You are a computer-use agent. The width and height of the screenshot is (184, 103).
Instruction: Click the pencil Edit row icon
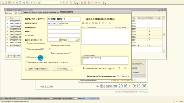[90, 23]
